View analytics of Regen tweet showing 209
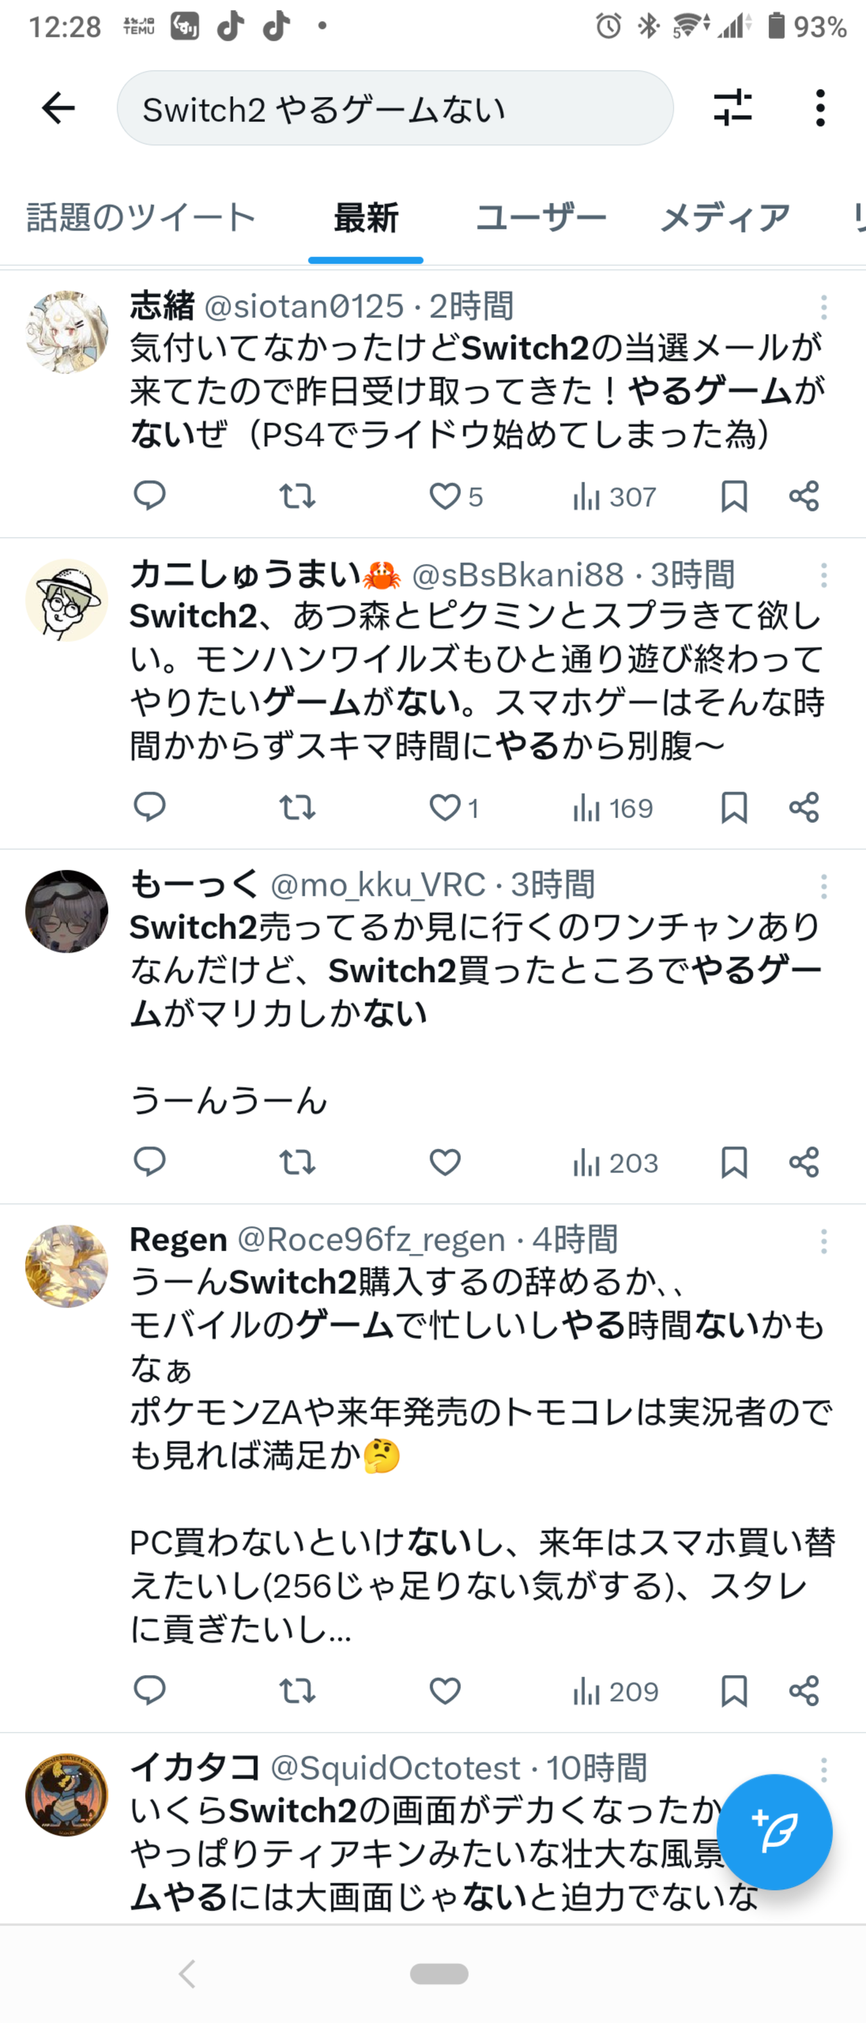 [x=616, y=1691]
